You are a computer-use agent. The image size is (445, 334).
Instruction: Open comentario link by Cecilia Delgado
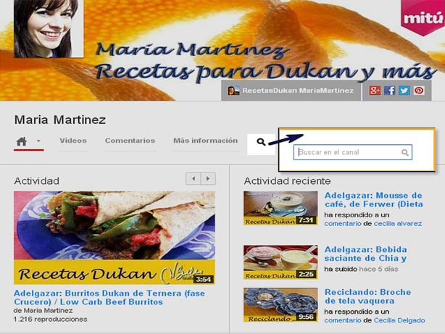click(343, 320)
